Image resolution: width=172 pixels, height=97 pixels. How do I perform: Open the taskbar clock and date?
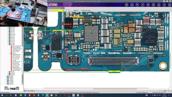(164, 95)
